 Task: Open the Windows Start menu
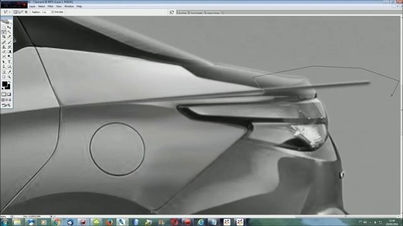pos(4,222)
